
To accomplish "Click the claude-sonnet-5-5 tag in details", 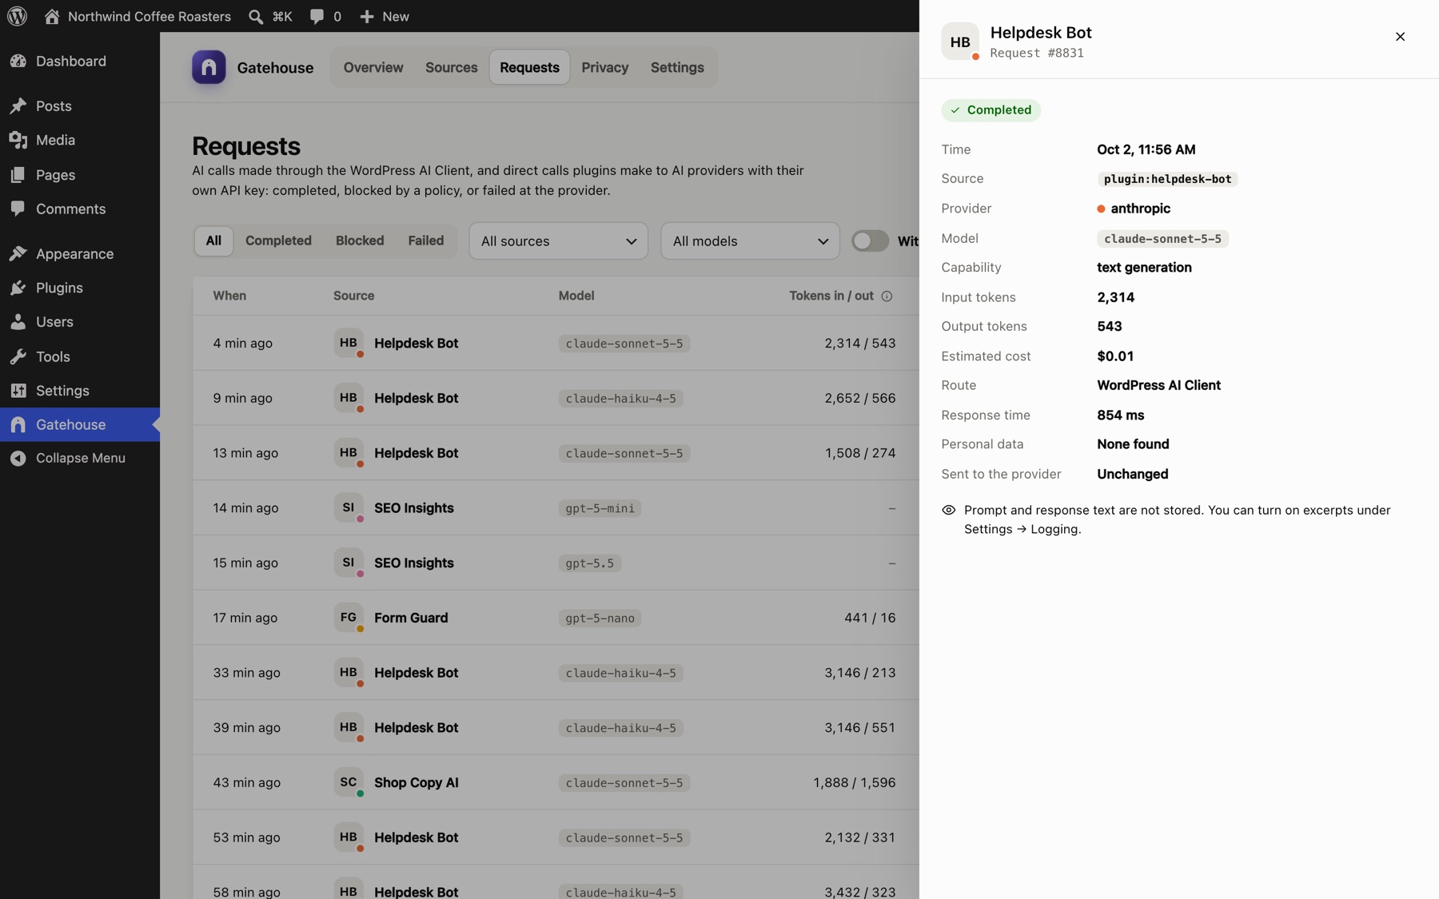I will click(1162, 239).
